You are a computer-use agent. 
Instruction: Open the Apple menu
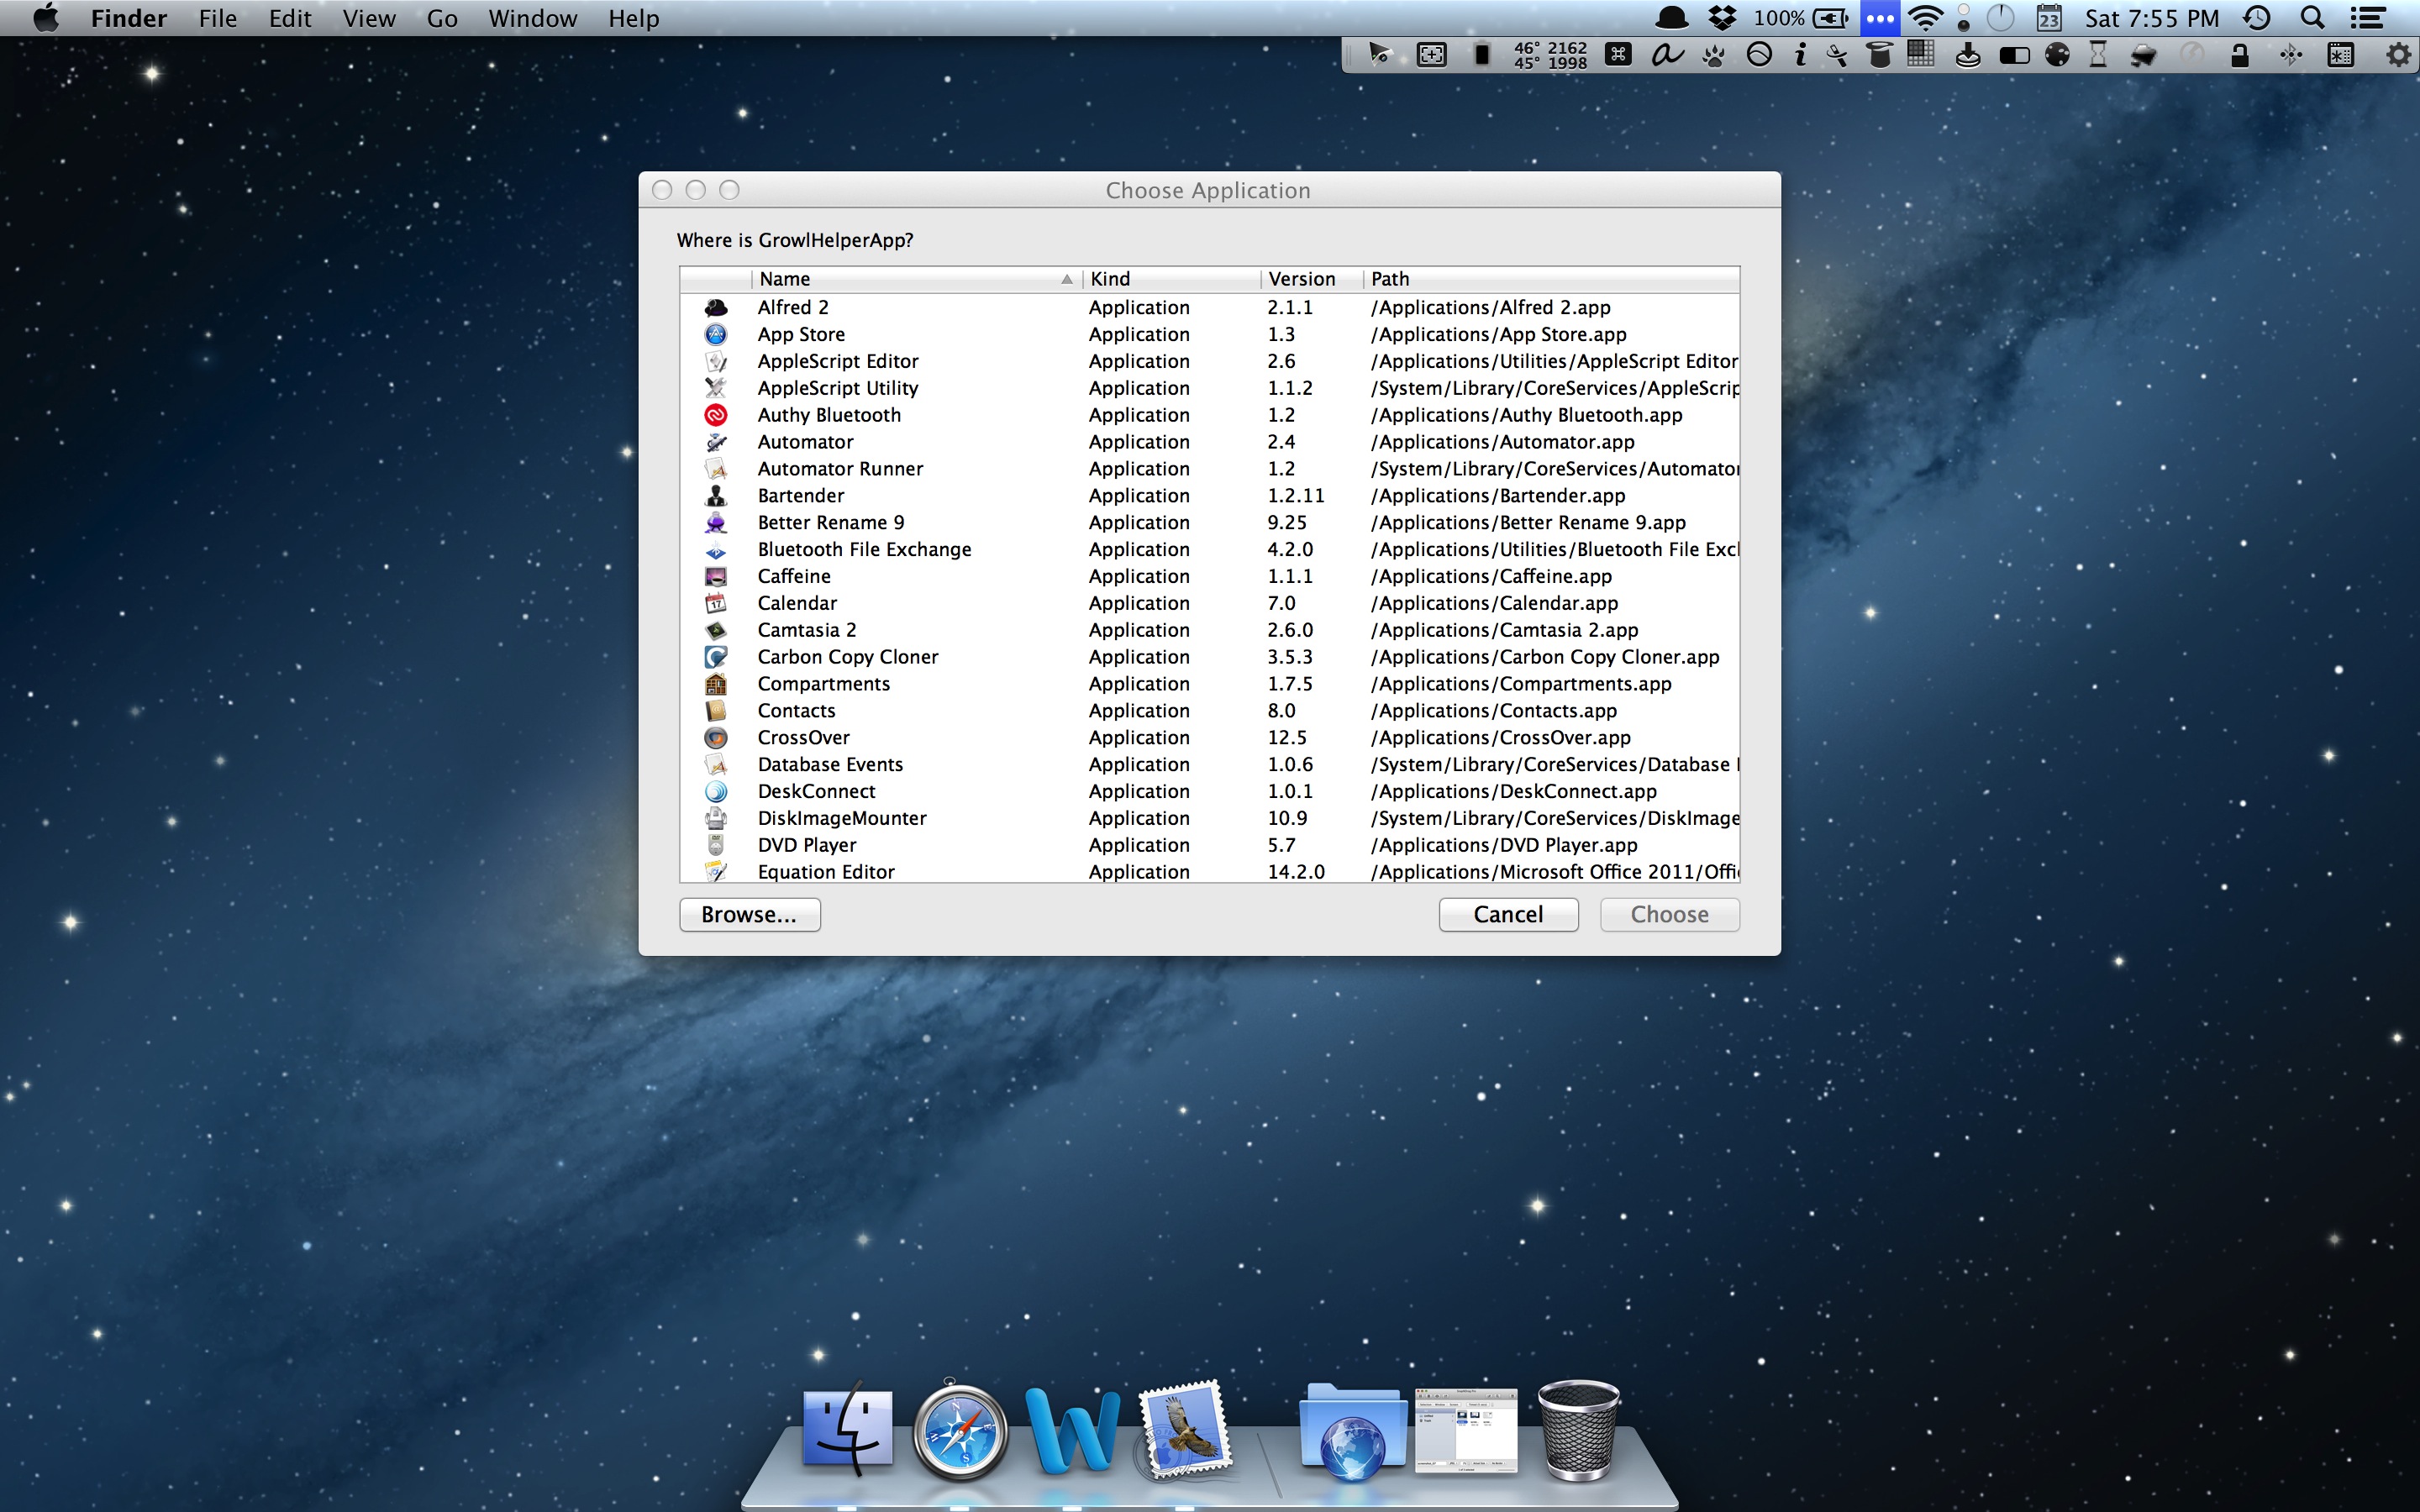[46, 18]
